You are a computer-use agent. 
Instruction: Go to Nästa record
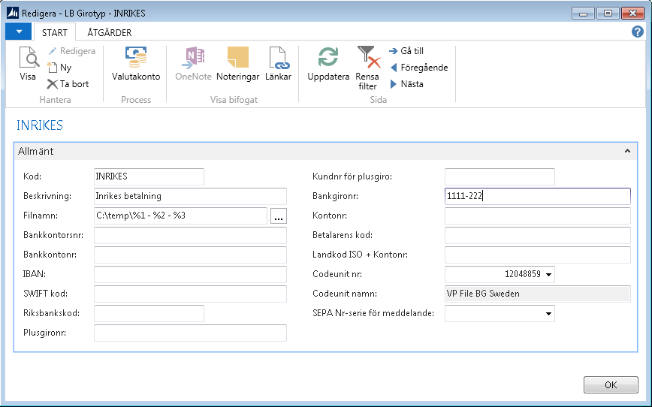point(406,84)
